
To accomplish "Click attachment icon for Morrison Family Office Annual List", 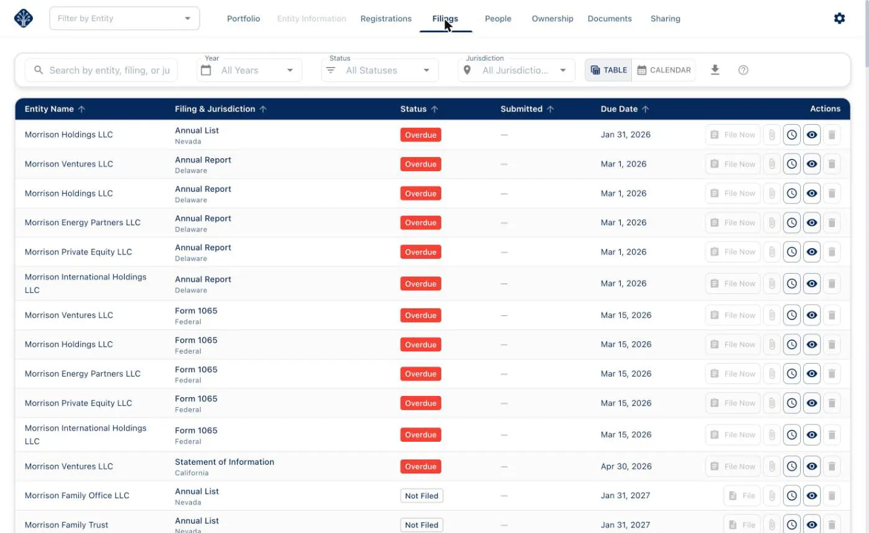I will [772, 496].
